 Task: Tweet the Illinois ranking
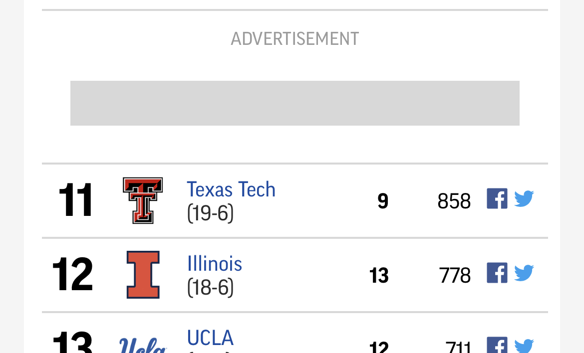524,273
